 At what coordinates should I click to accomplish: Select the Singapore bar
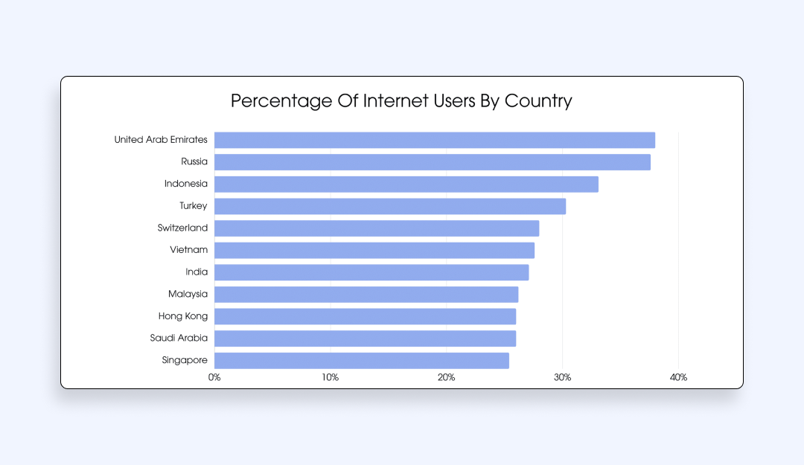click(x=362, y=361)
